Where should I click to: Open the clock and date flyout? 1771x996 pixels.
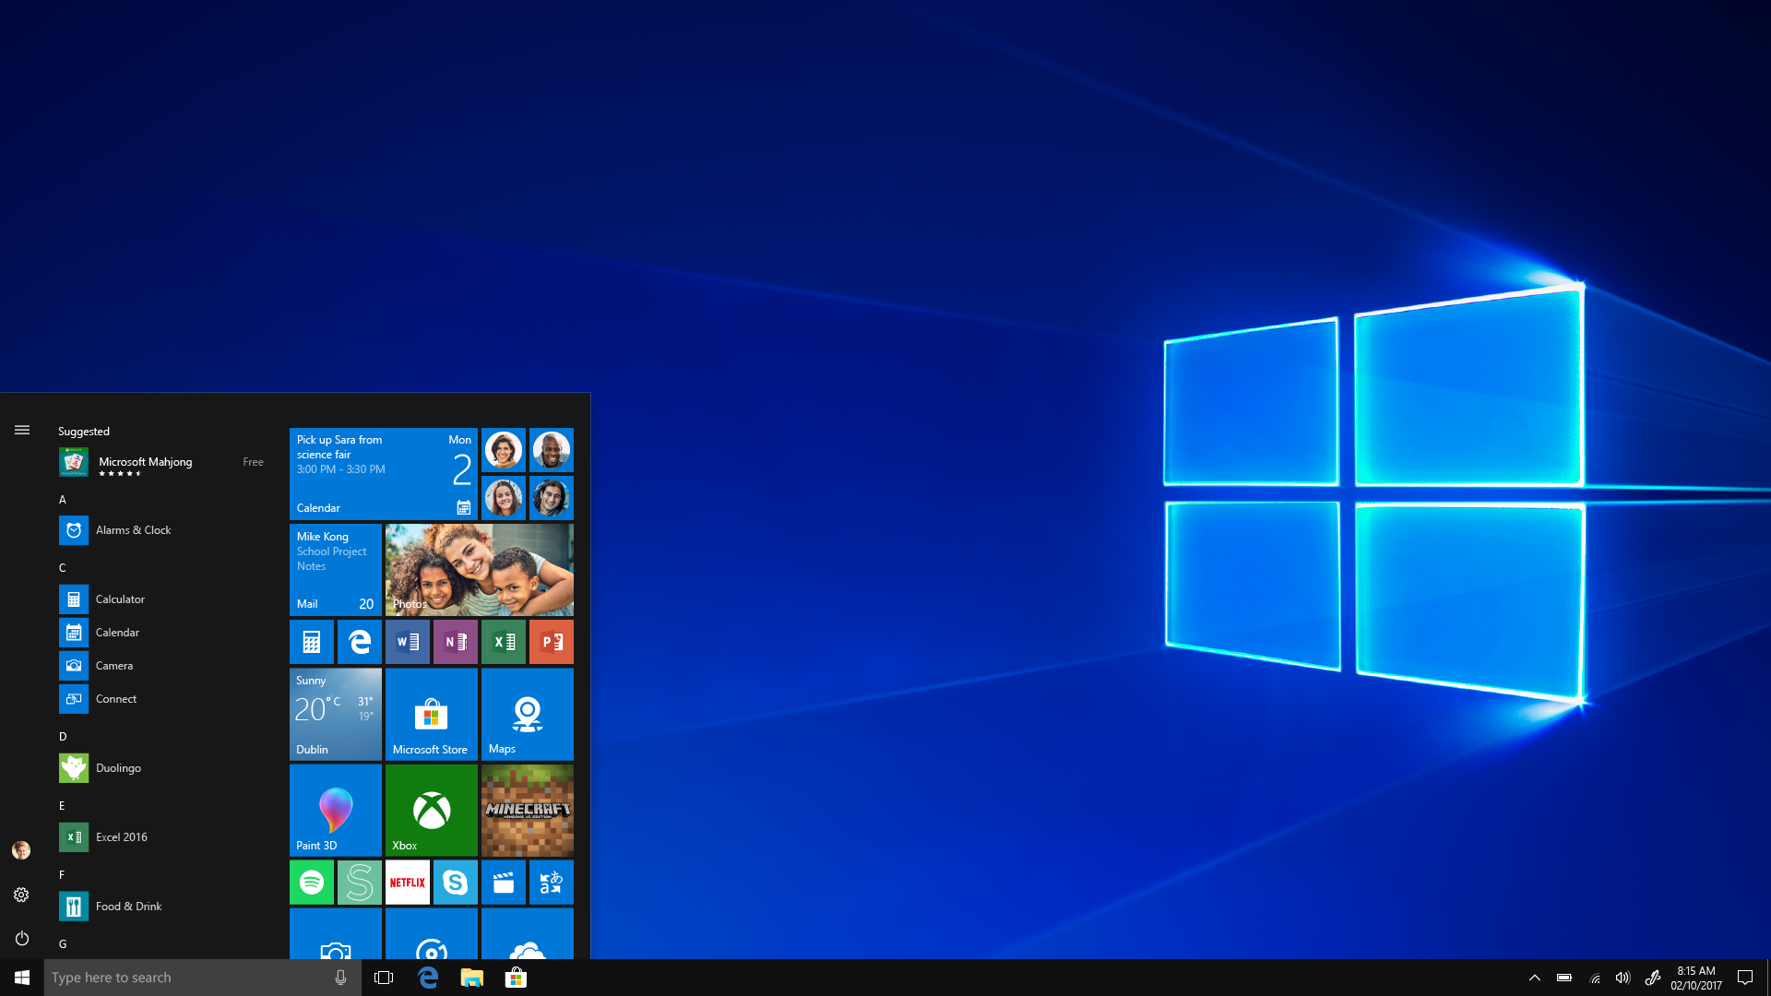click(1695, 978)
